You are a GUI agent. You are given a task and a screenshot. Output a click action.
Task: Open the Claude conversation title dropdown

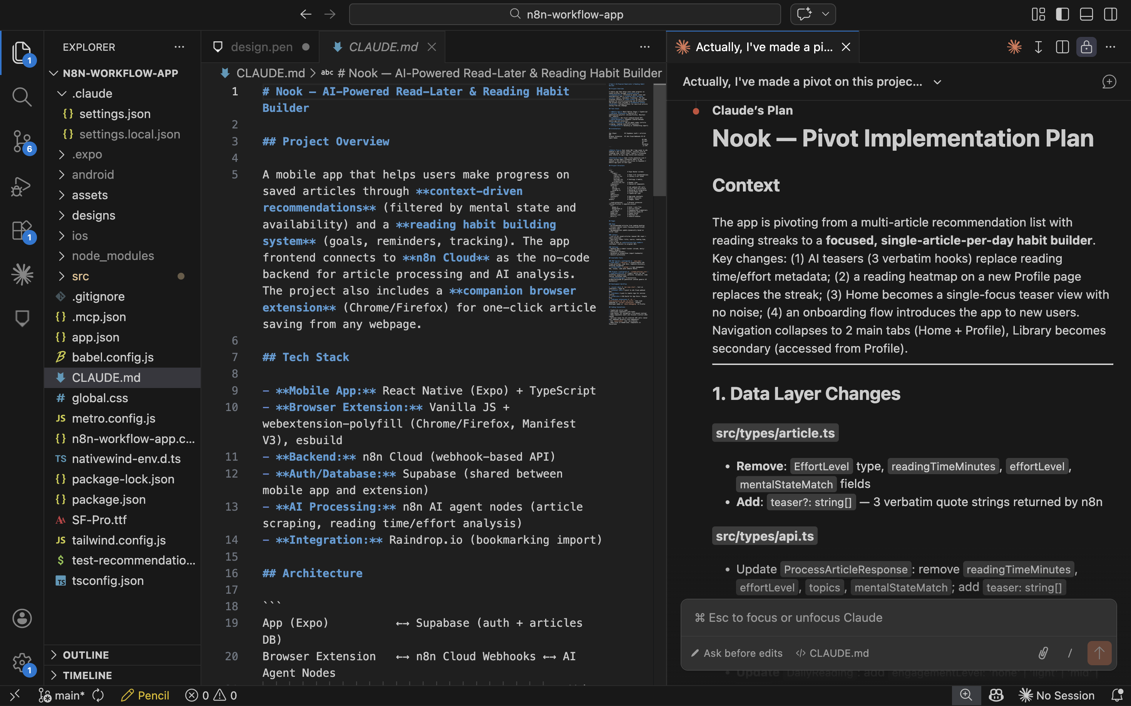(937, 82)
